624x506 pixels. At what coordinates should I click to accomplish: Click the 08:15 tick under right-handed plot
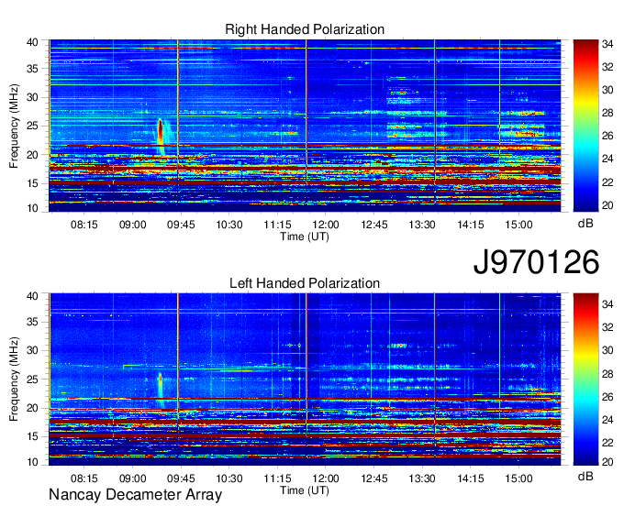84,225
